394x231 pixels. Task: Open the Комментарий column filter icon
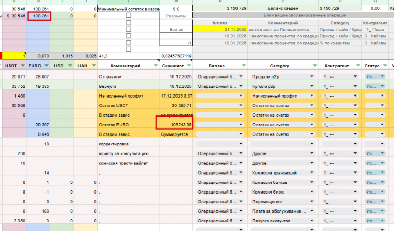(156, 66)
